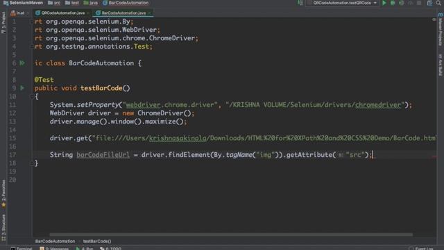Click the ChromeDriver() constructor on line 12
The image size is (444, 250).
pyautogui.click(x=164, y=113)
